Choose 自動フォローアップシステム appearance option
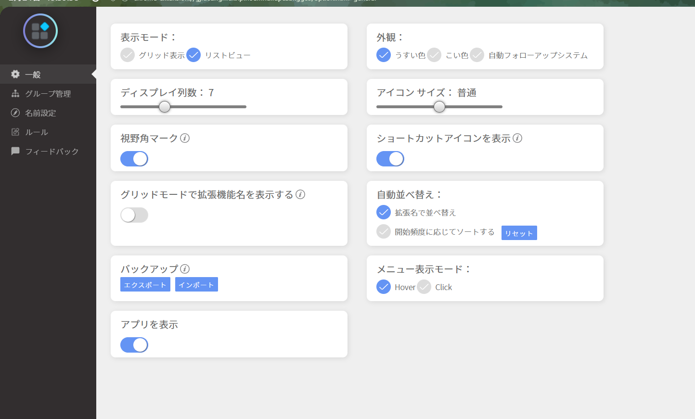Screen dimensions: 695x419 click(x=477, y=55)
